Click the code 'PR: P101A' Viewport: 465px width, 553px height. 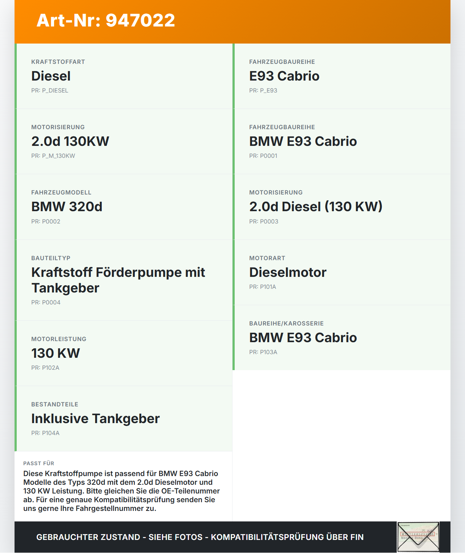[263, 287]
